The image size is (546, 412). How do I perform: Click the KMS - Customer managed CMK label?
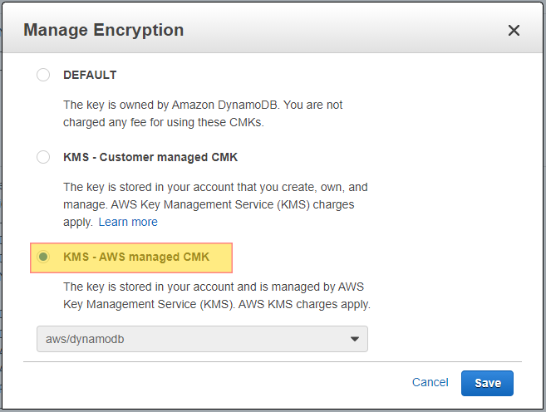coord(150,157)
